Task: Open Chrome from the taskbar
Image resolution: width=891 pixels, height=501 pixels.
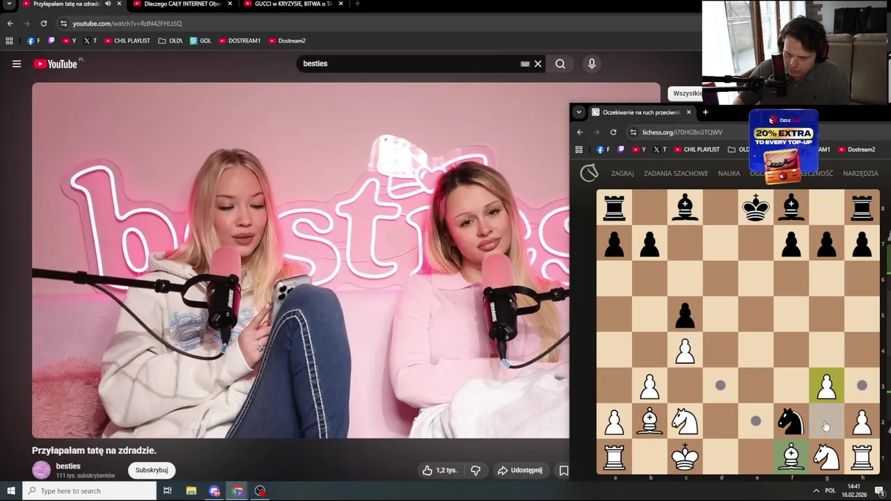Action: 237,491
